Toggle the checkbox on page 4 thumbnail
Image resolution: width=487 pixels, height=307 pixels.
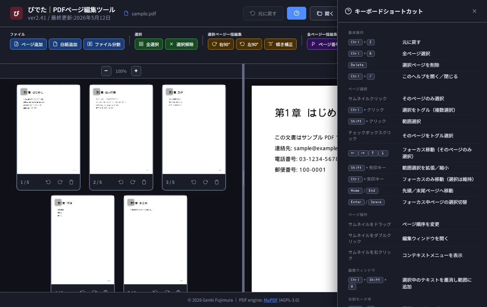58,202
